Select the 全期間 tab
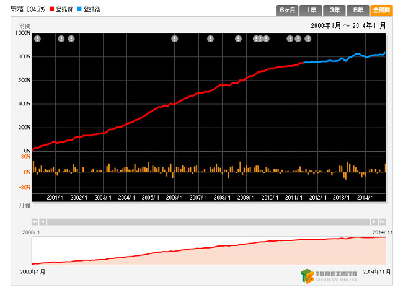The width and height of the screenshot is (403, 295). (x=381, y=11)
